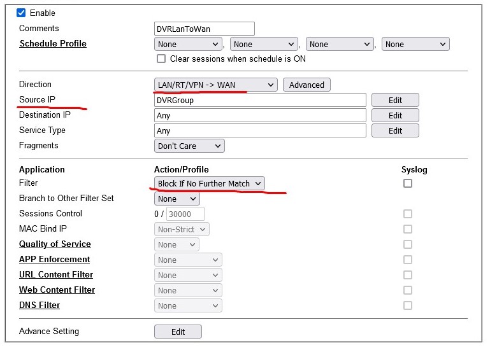Open the first Schedule Profile dropdown
This screenshot has height=350, width=490.
(188, 45)
